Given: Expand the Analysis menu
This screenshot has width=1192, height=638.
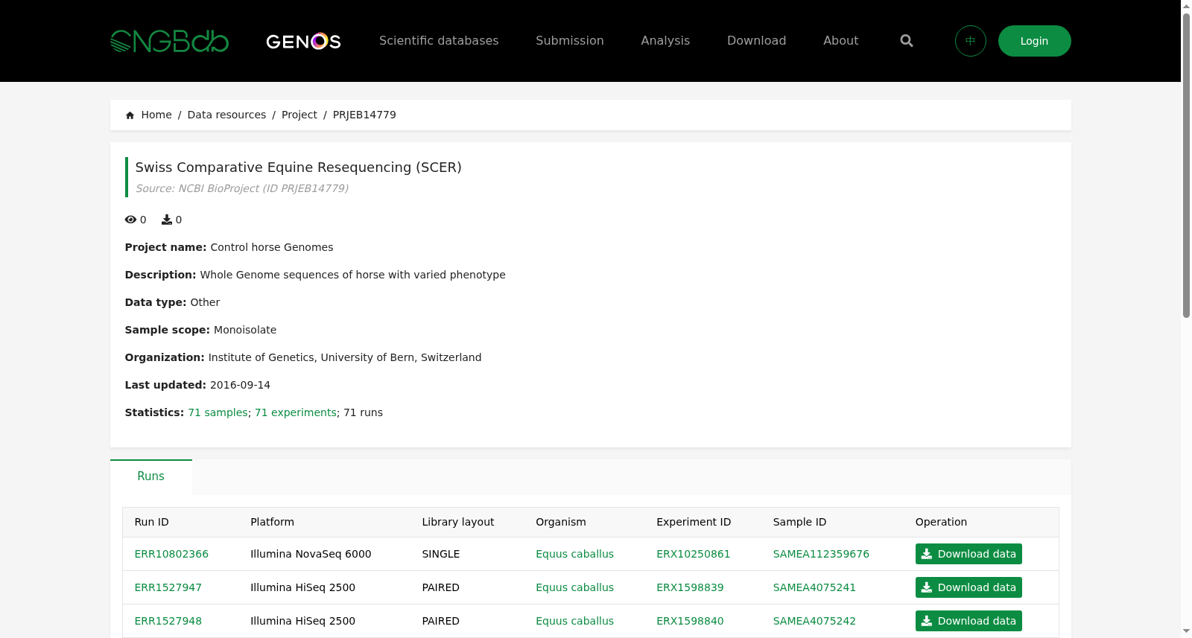Looking at the screenshot, I should tap(665, 41).
